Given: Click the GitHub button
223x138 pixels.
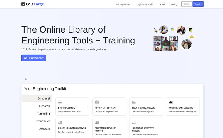Looking at the screenshot, I should tap(187, 4).
